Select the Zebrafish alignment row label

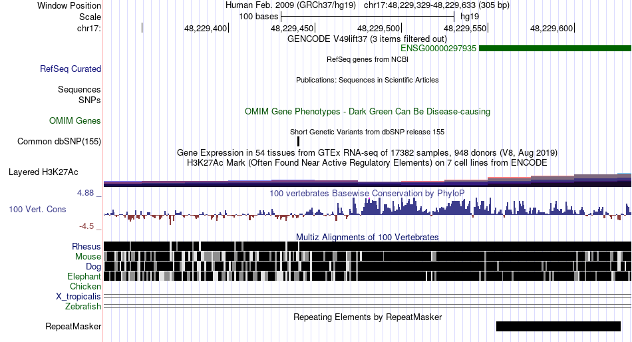click(83, 307)
